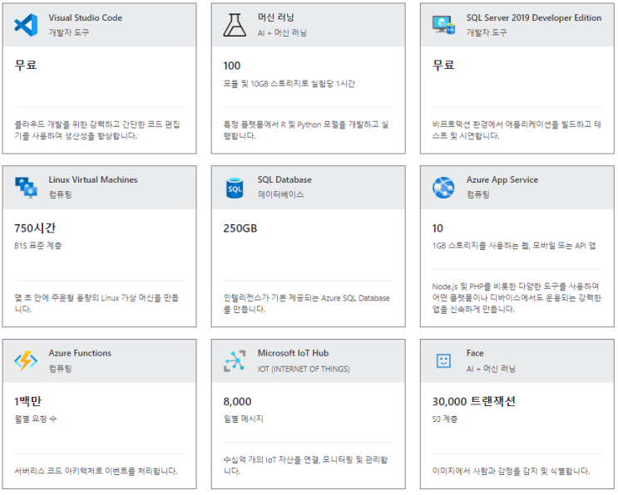Click 무료 in the Visual Studio Code card
This screenshot has height=495, width=618.
26,65
